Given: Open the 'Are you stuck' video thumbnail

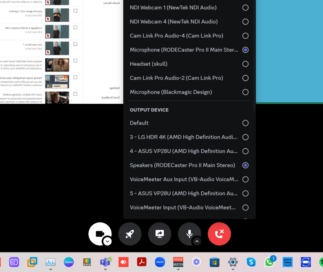Looking at the screenshot, I should tap(57, 65).
